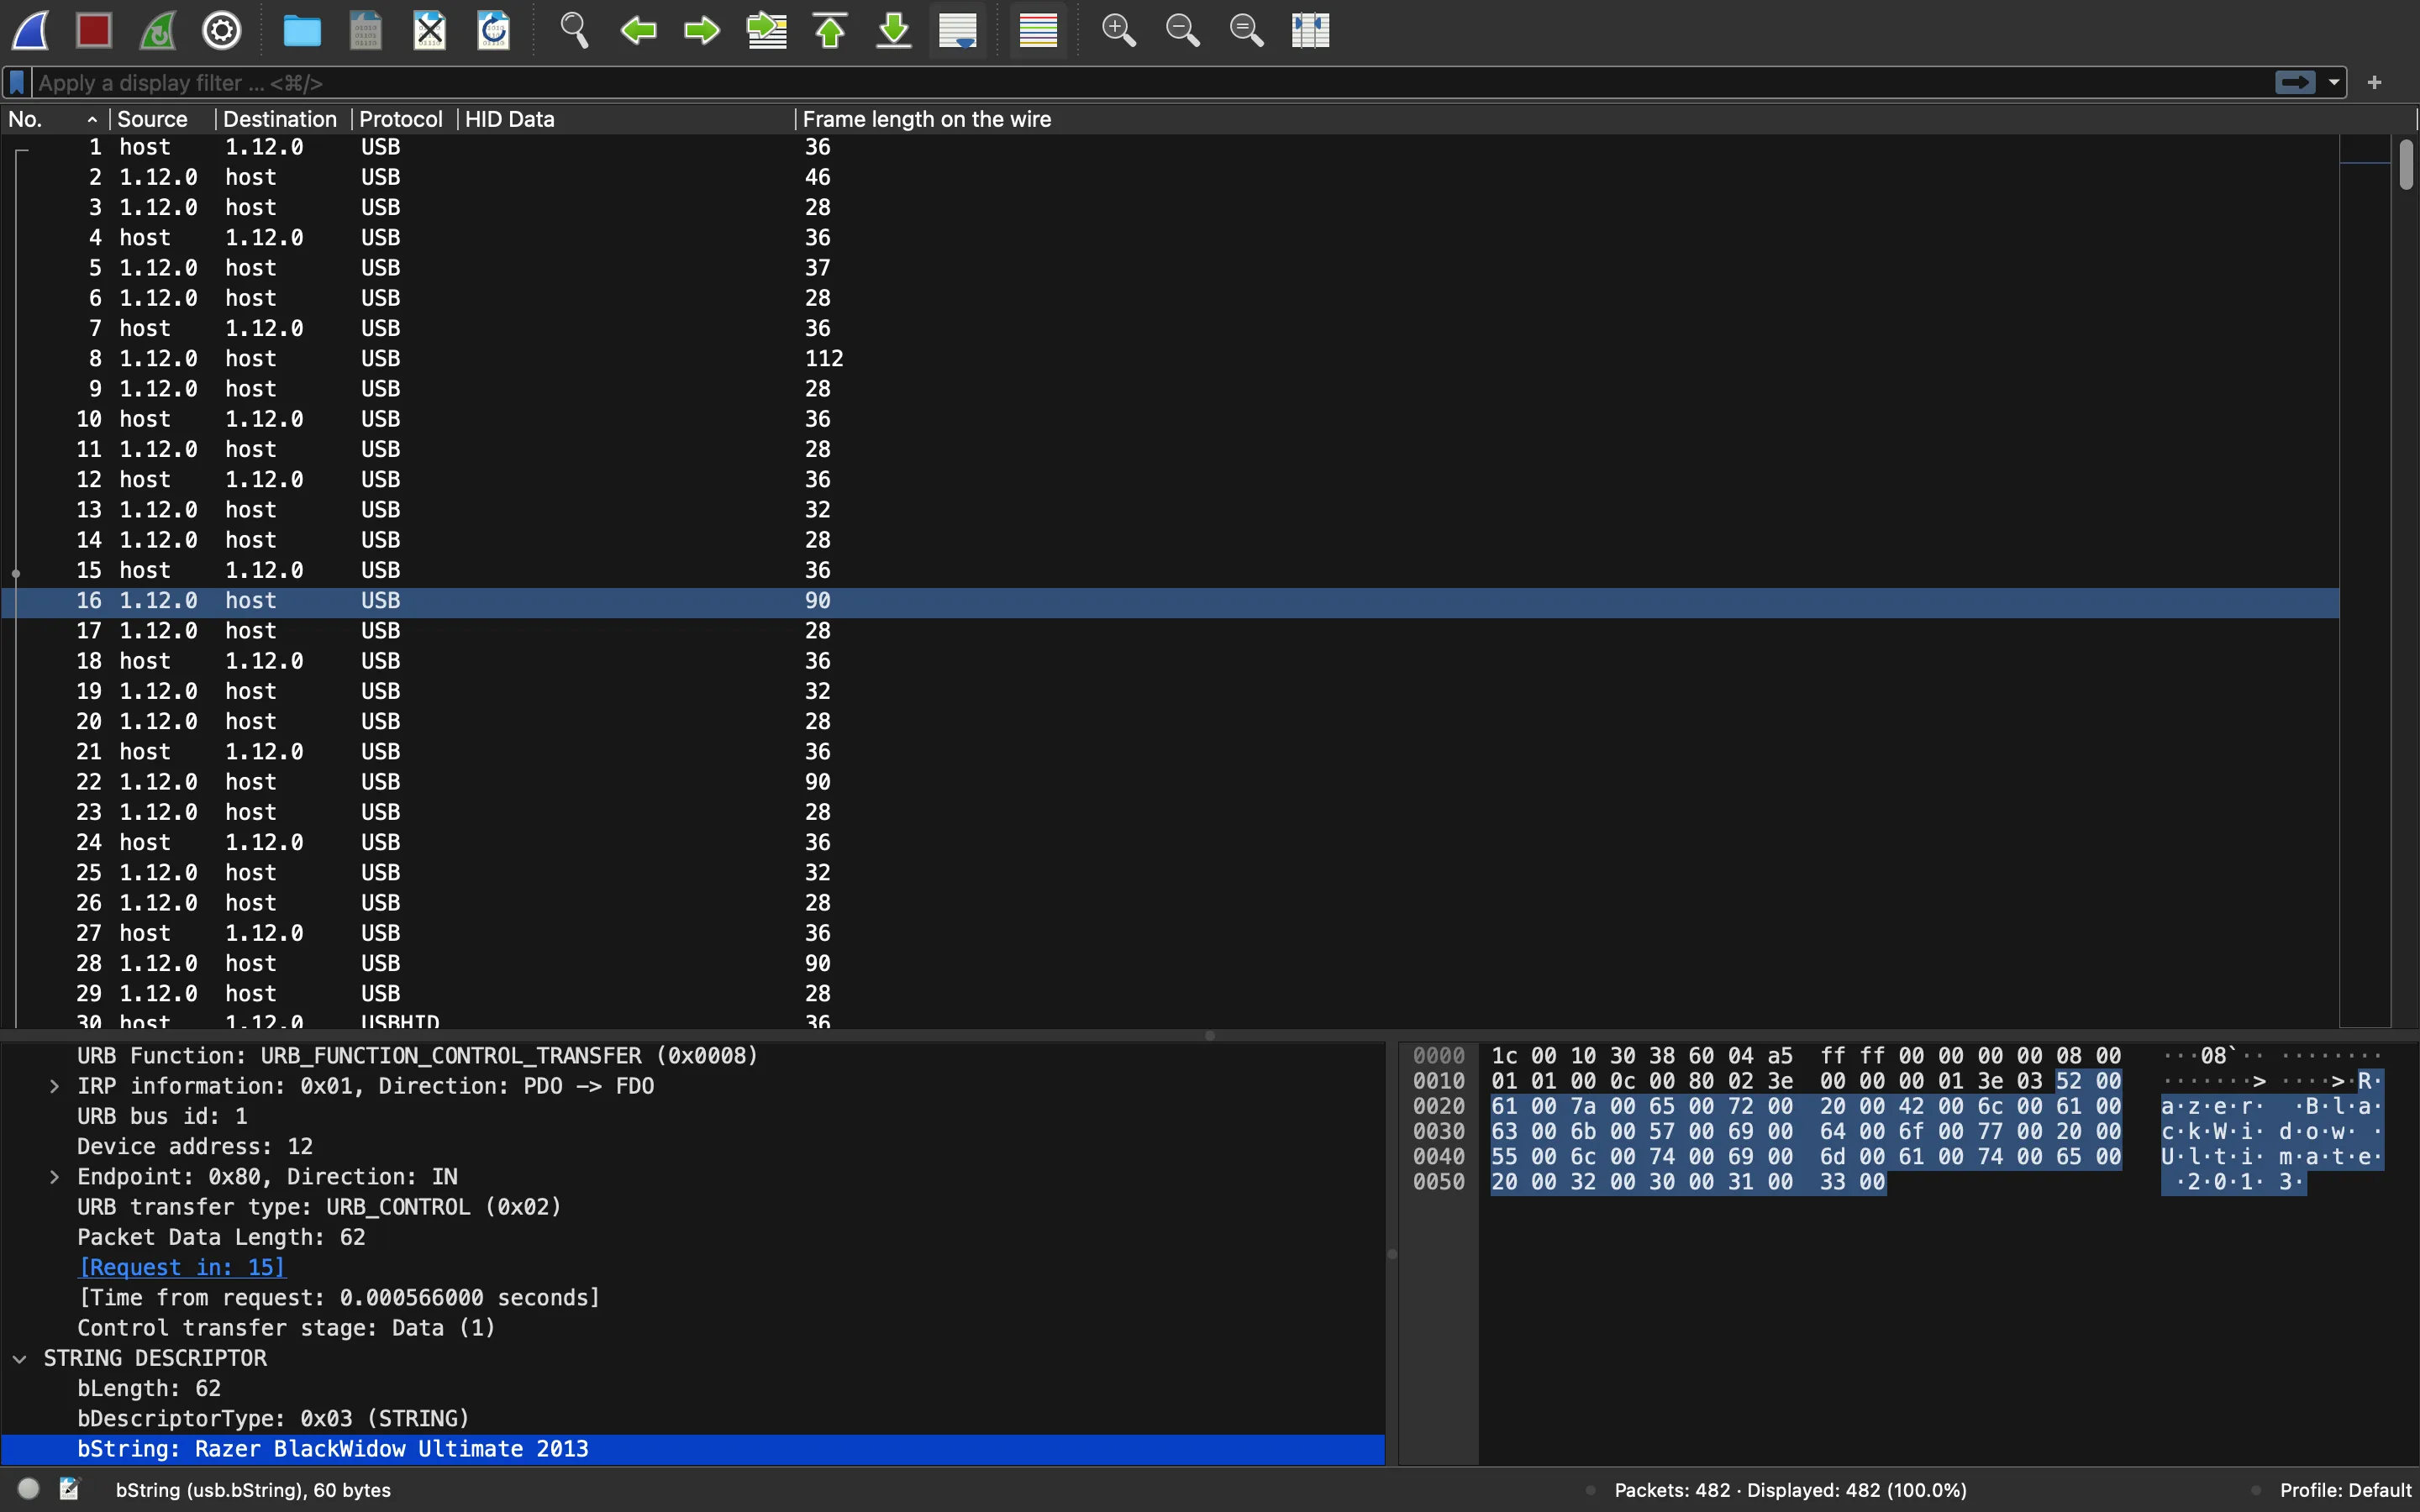Select the Packet Data Length: 62 line

pyautogui.click(x=693, y=1237)
